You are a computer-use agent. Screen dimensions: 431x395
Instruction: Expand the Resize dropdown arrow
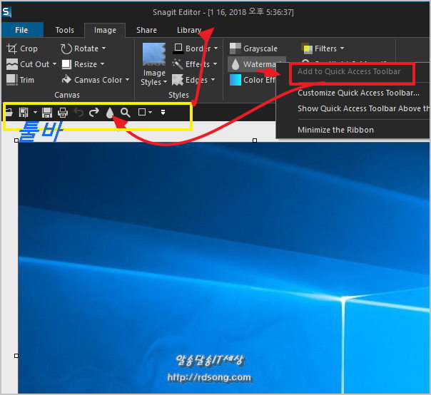(x=102, y=64)
